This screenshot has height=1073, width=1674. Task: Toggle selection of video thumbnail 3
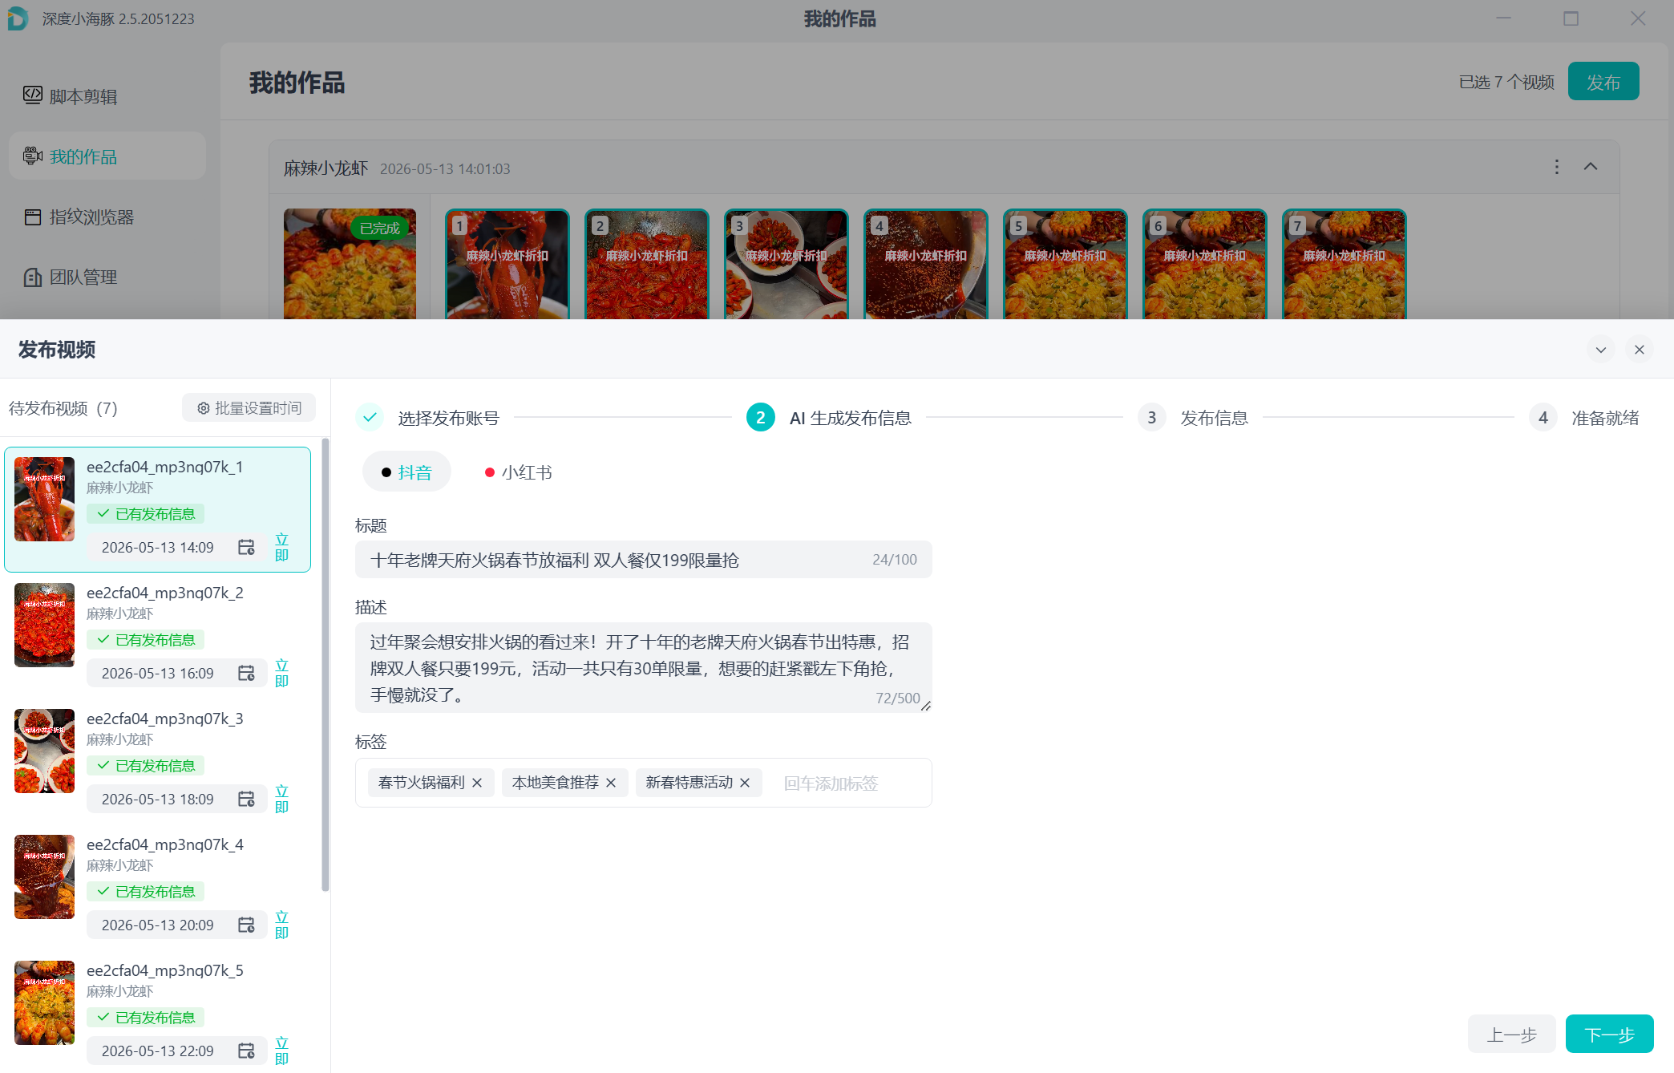tap(786, 264)
